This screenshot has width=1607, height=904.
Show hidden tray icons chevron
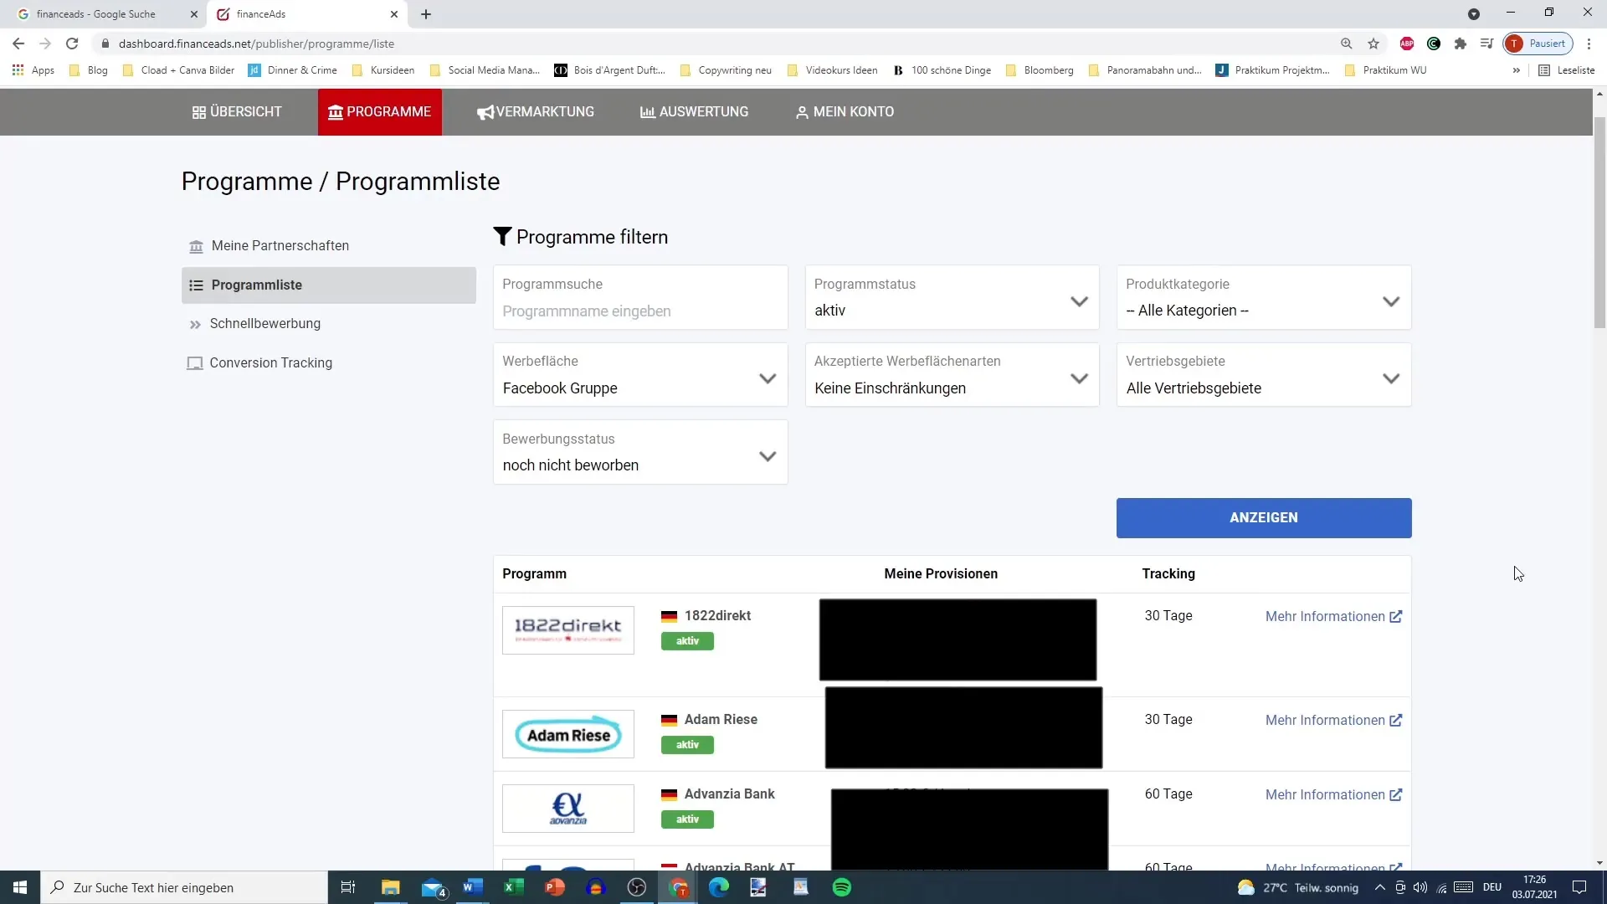pos(1379,887)
